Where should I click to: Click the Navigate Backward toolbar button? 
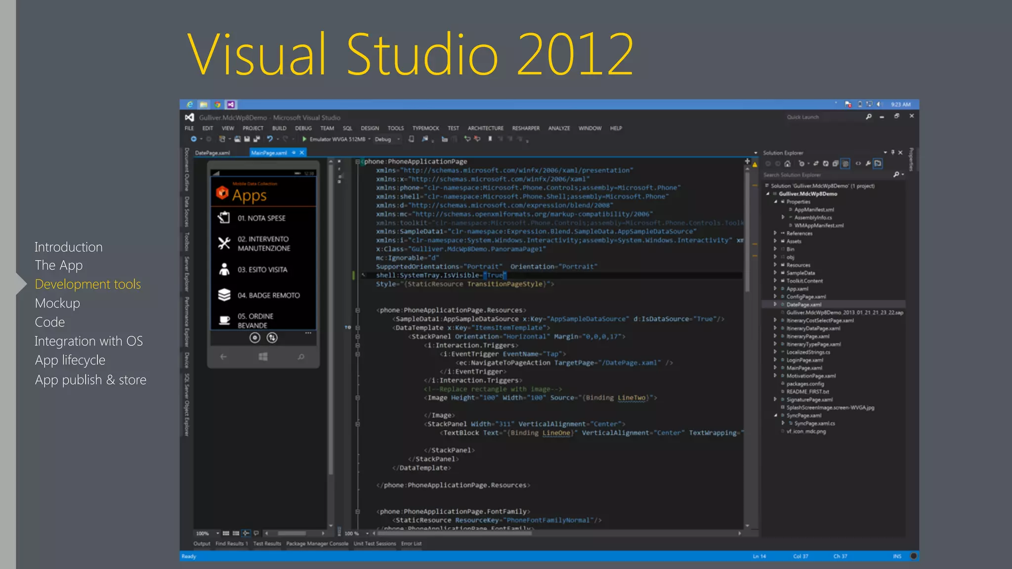(194, 139)
